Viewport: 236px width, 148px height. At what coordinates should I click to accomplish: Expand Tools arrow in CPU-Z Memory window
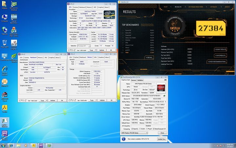96,100
